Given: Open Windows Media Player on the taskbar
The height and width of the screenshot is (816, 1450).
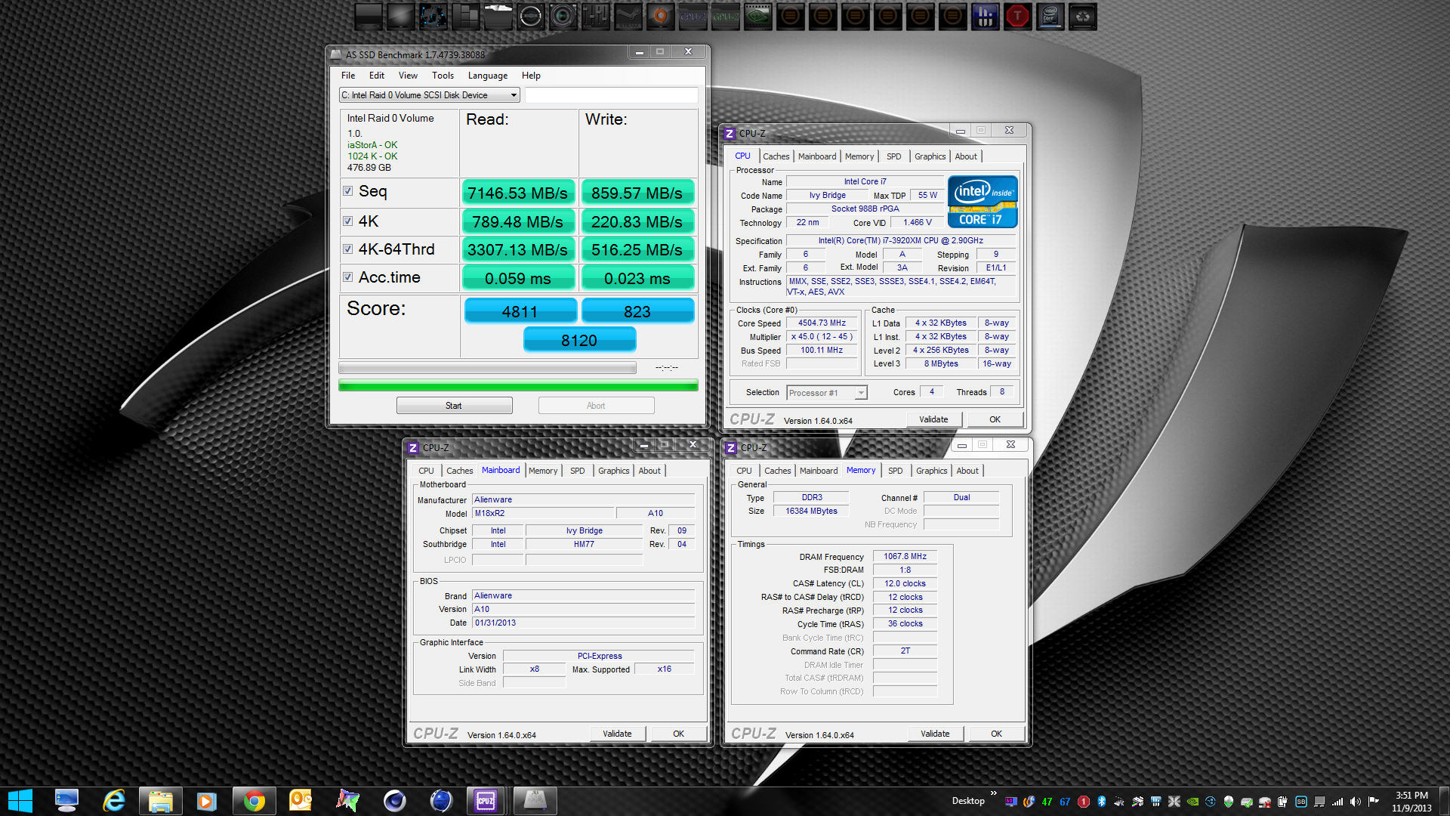Looking at the screenshot, I should point(207,801).
